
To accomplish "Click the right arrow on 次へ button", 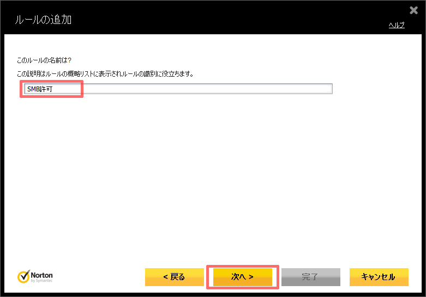I will [x=251, y=277].
